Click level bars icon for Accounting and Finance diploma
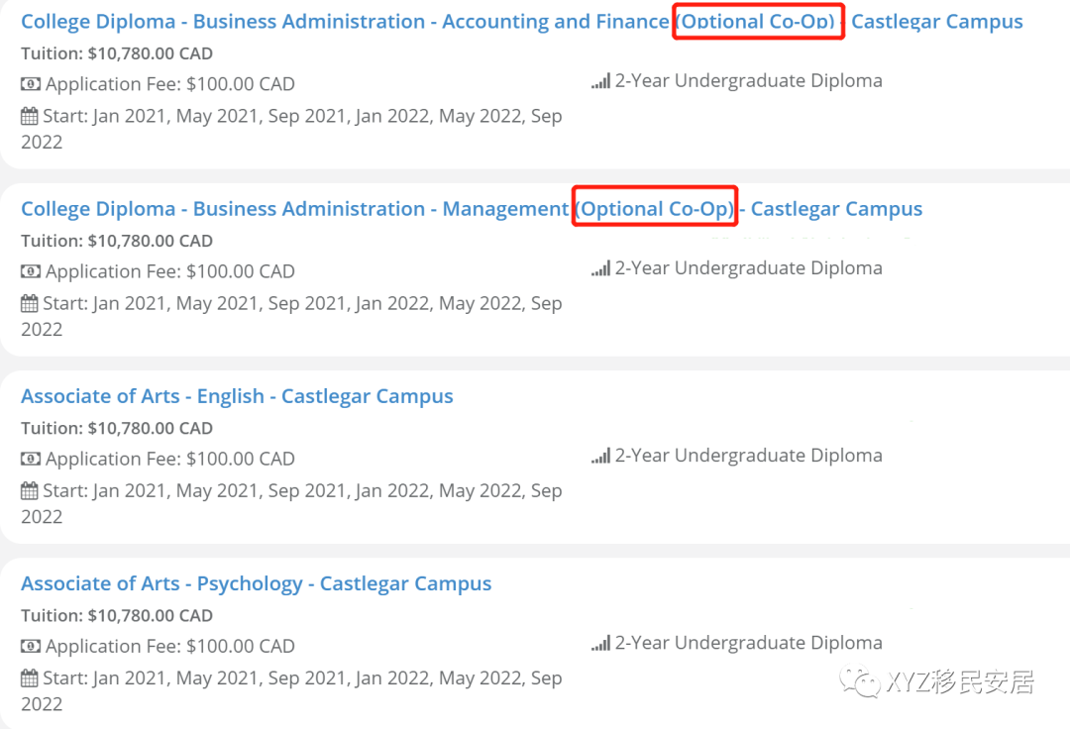Viewport: 1070px width, 729px height. (600, 81)
